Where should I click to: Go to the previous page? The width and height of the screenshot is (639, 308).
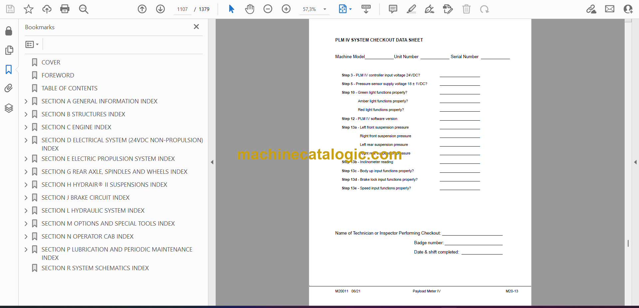pyautogui.click(x=142, y=9)
